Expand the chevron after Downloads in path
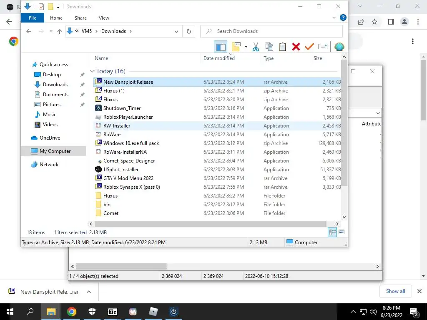 131,31
